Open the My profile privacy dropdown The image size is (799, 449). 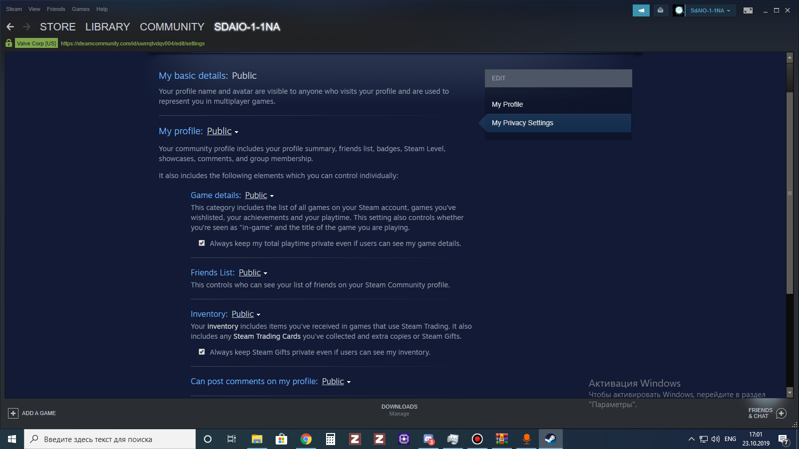pos(223,131)
